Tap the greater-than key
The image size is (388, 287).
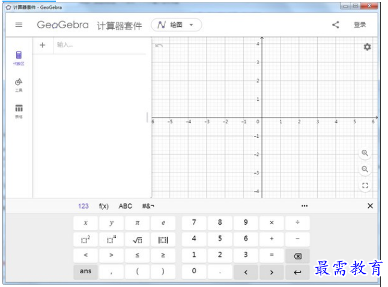[x=111, y=255]
